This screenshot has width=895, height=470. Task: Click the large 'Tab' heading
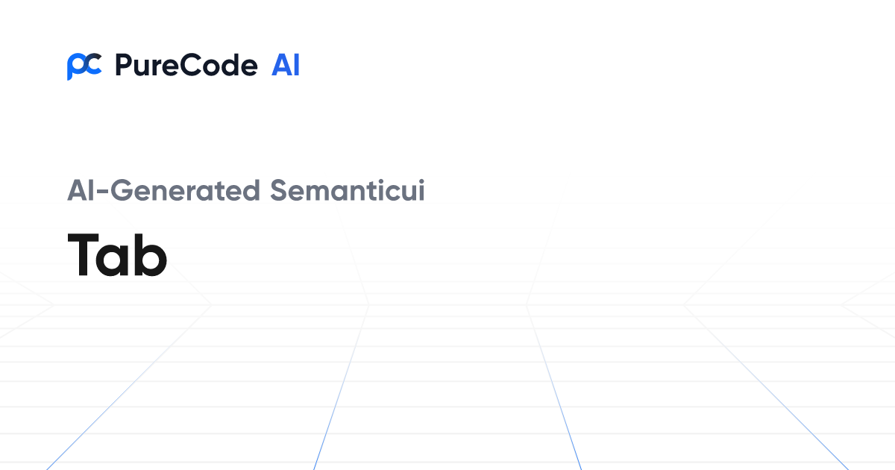(x=117, y=254)
